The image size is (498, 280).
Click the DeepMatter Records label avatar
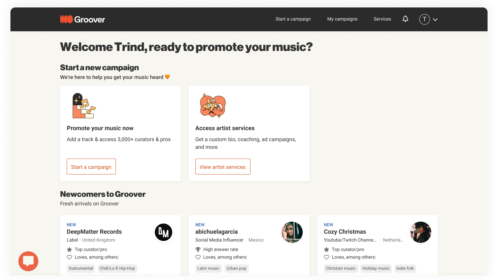tap(163, 232)
